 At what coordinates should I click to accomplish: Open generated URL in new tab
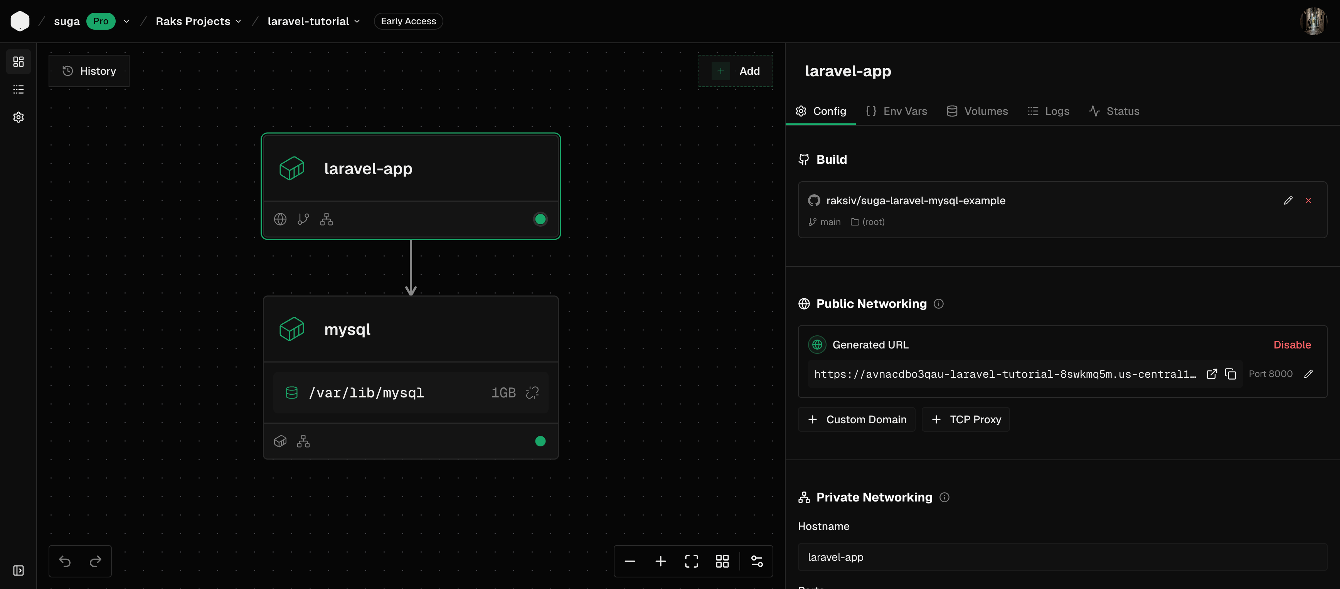1212,374
